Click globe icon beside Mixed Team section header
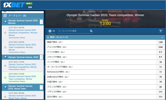Screen dimensions: 166x100 tap(5, 87)
